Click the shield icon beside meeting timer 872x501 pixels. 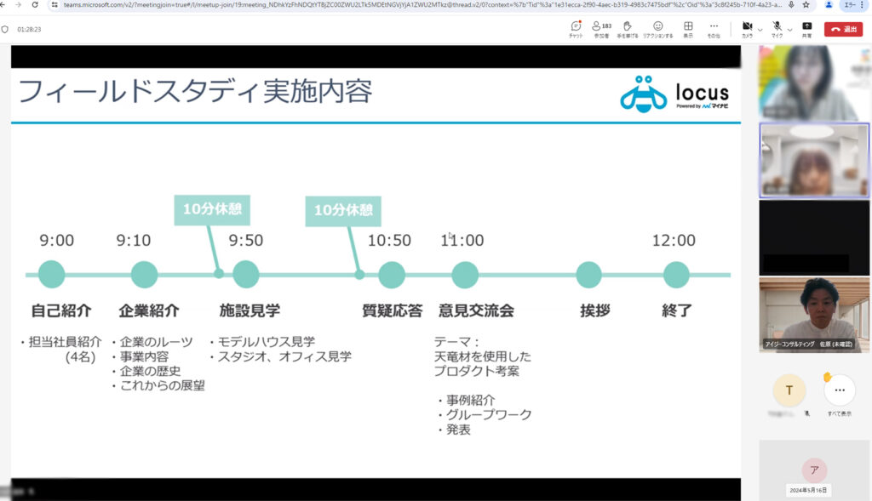(5, 29)
